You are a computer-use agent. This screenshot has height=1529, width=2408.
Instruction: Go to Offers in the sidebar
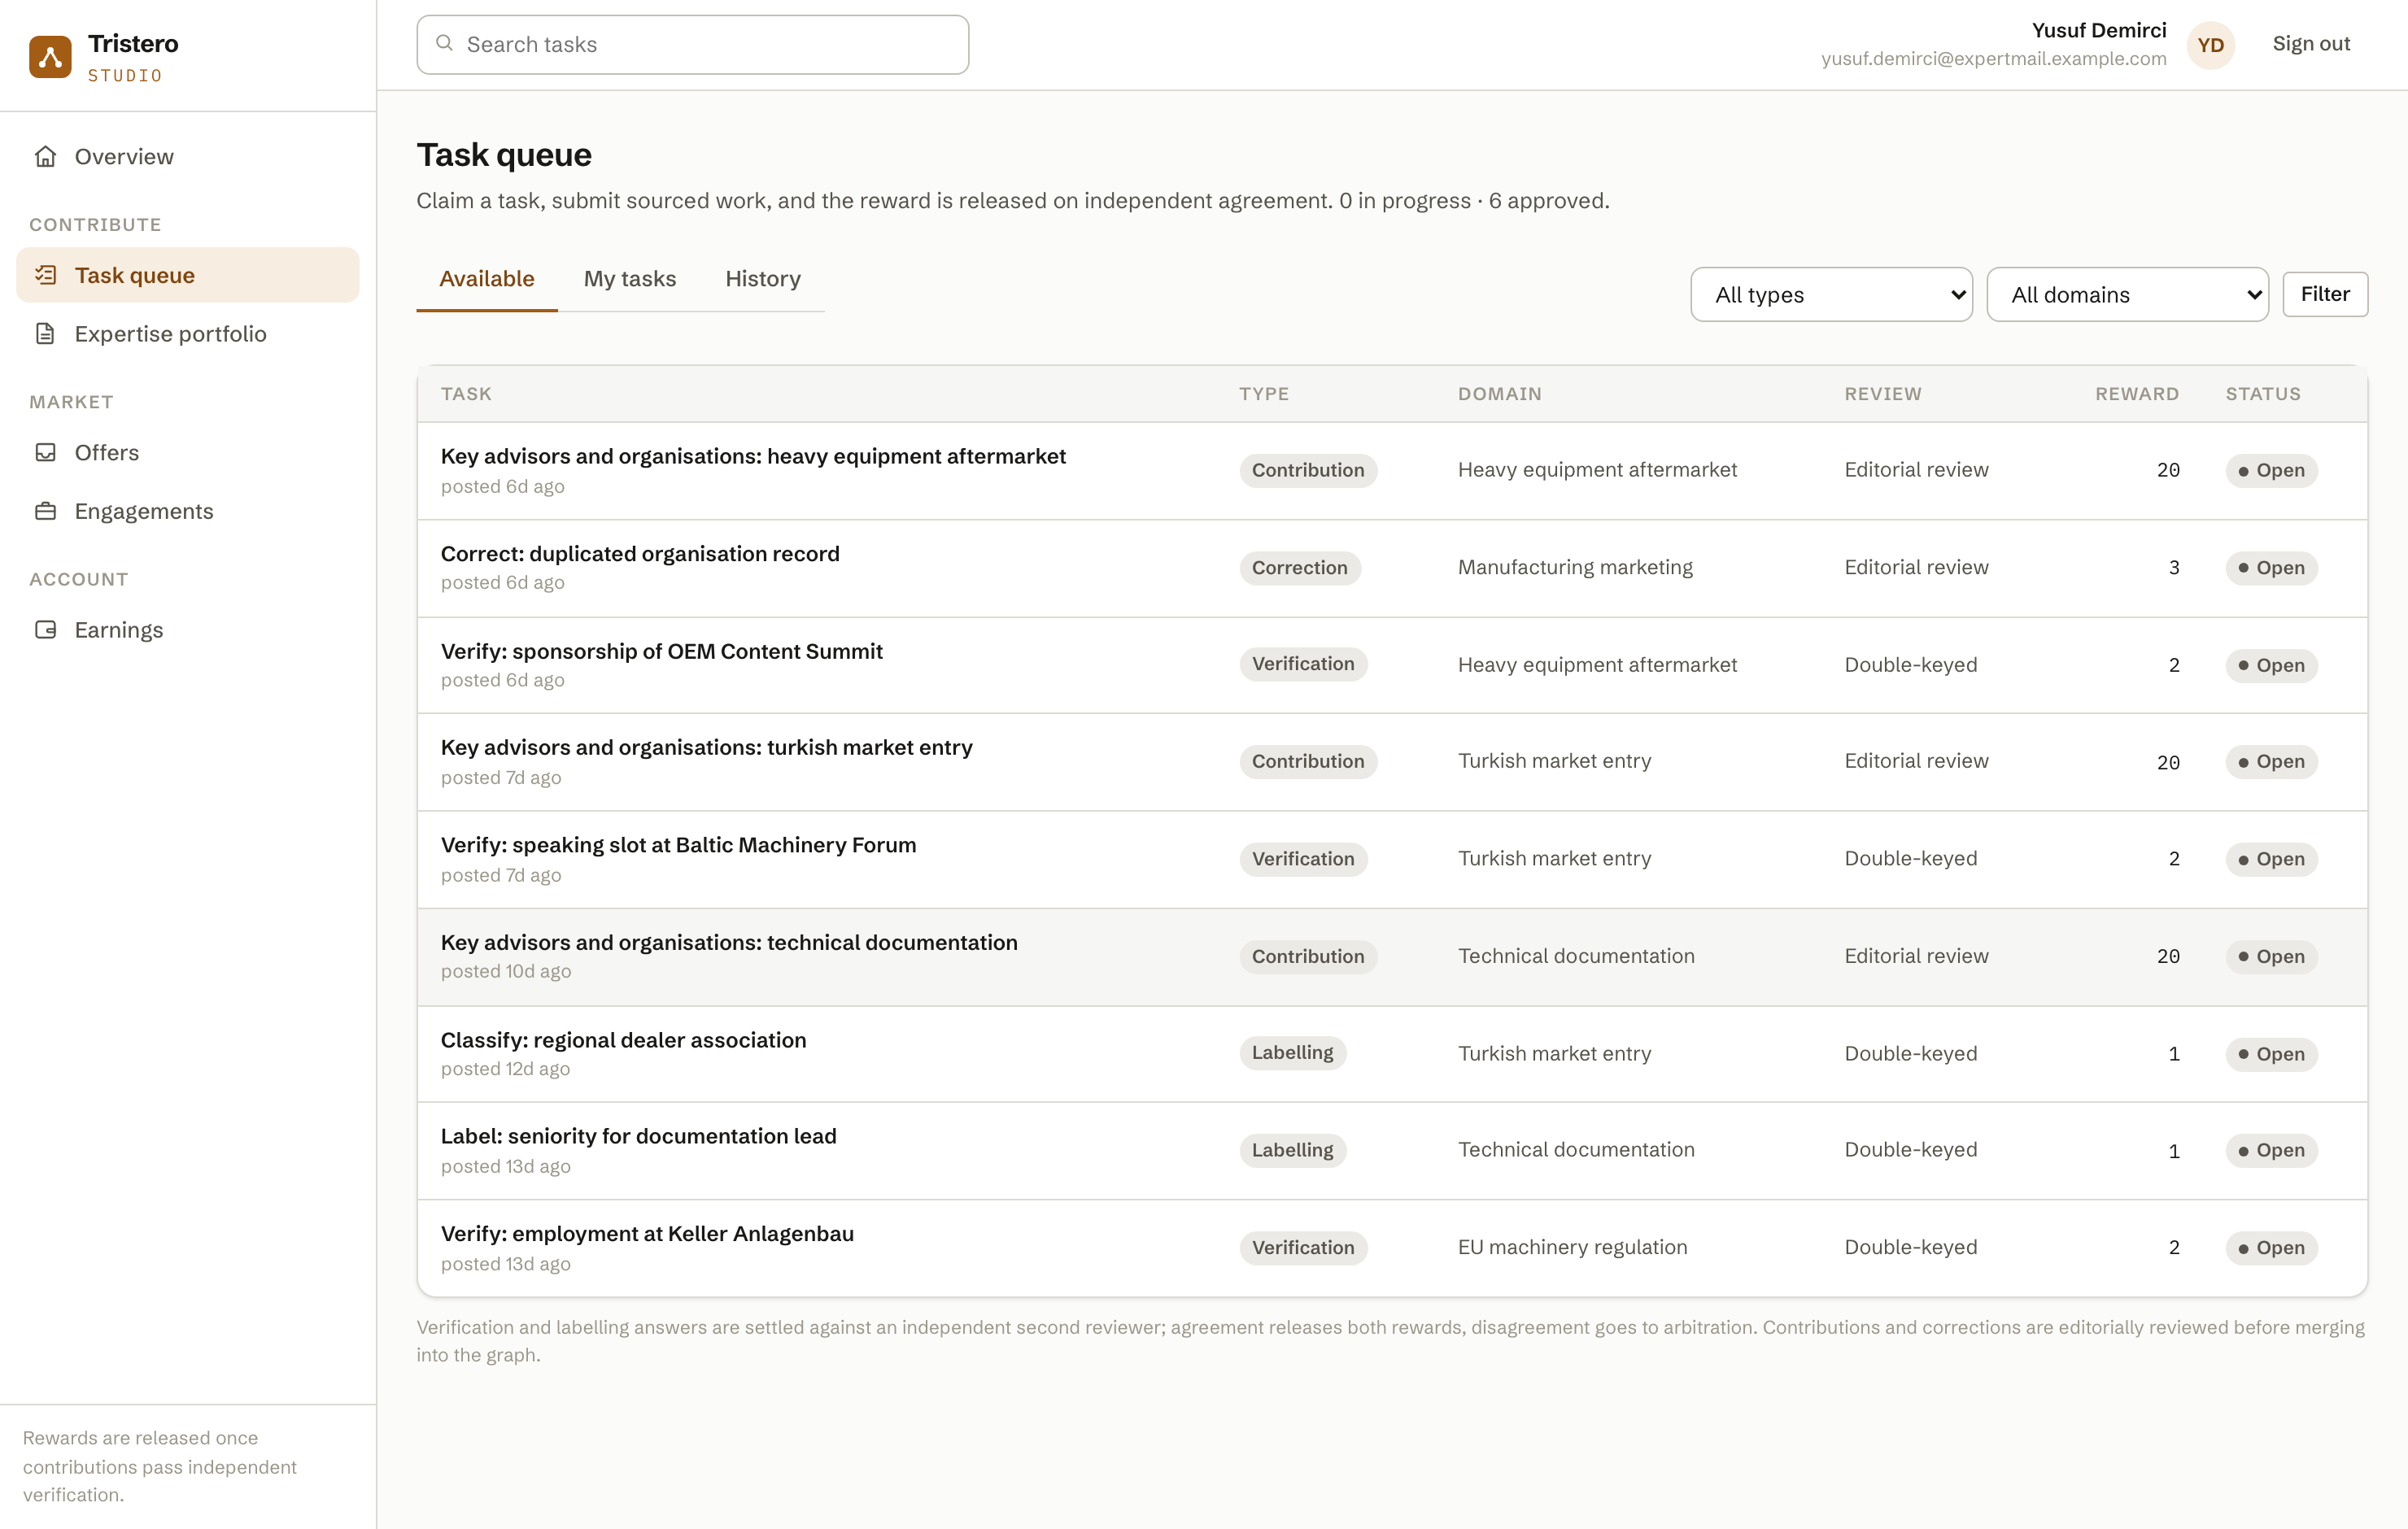click(188, 452)
